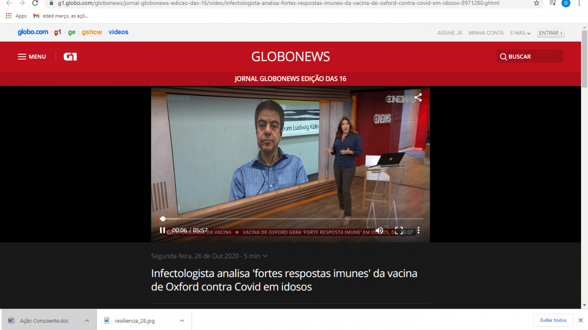Click Exibir todos downloads button
Viewport: 588px width, 330px height.
(553, 320)
